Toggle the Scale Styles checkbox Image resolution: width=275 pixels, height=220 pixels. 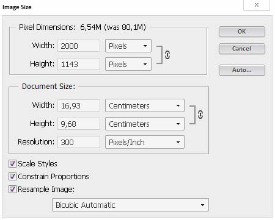pyautogui.click(x=12, y=163)
